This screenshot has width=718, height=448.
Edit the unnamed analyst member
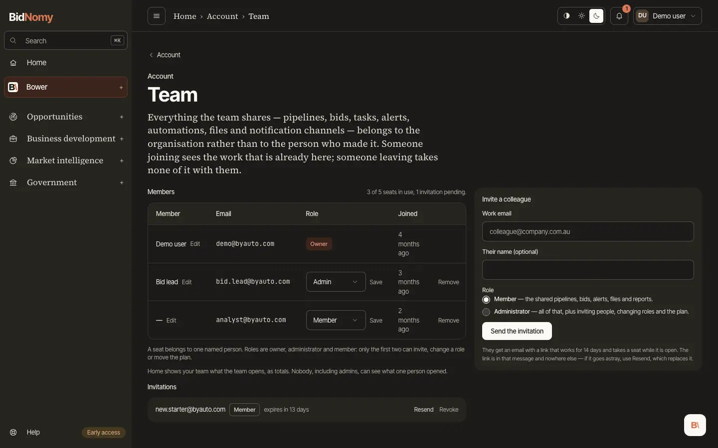(172, 321)
